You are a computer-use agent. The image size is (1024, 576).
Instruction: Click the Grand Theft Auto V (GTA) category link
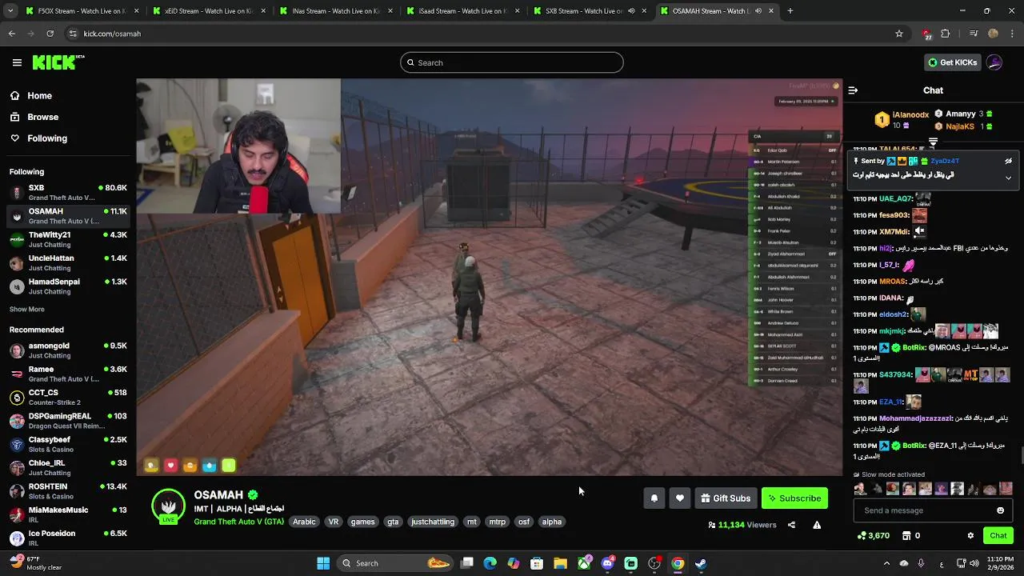click(238, 522)
